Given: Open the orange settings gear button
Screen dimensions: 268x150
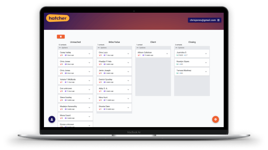Looking at the screenshot, I should [215, 119].
